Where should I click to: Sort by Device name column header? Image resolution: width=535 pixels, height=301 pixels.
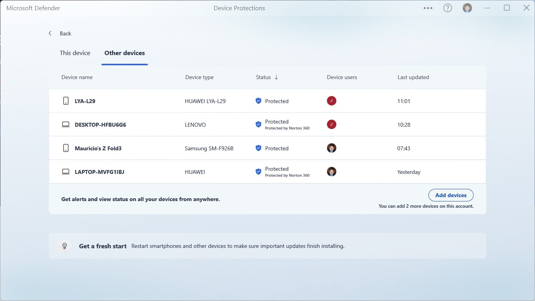[77, 77]
